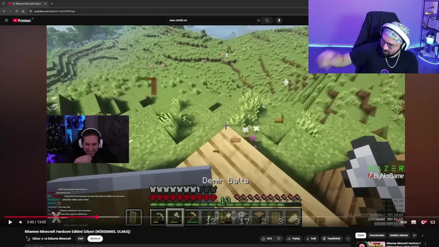Select the RRaenee Minecraft Hardcore tab
Screen dimensions: 439x247
point(27,3)
